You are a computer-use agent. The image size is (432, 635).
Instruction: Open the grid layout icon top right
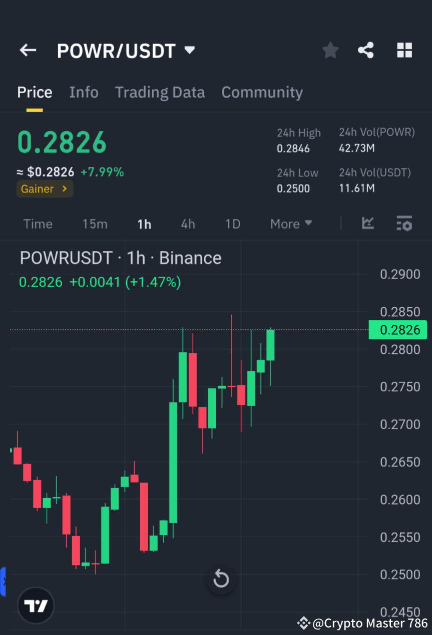pos(404,50)
